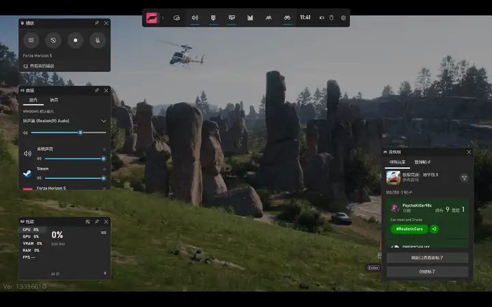The width and height of the screenshot is (492, 307).
Task: Switch to the Manage Posts tab
Action: coord(422,162)
